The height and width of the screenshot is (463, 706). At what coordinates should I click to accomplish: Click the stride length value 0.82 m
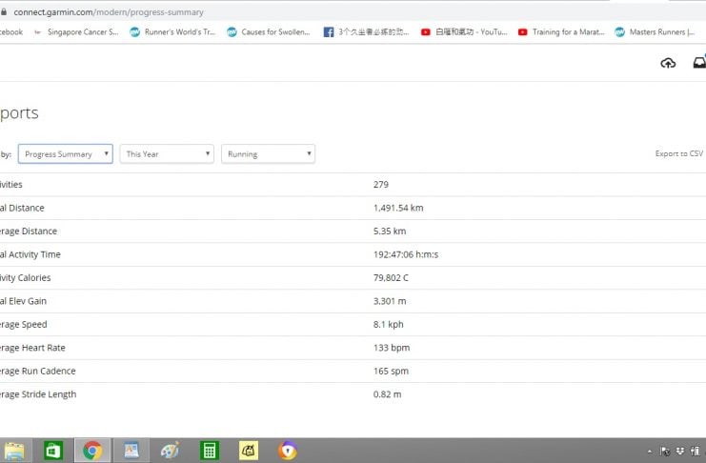[387, 394]
